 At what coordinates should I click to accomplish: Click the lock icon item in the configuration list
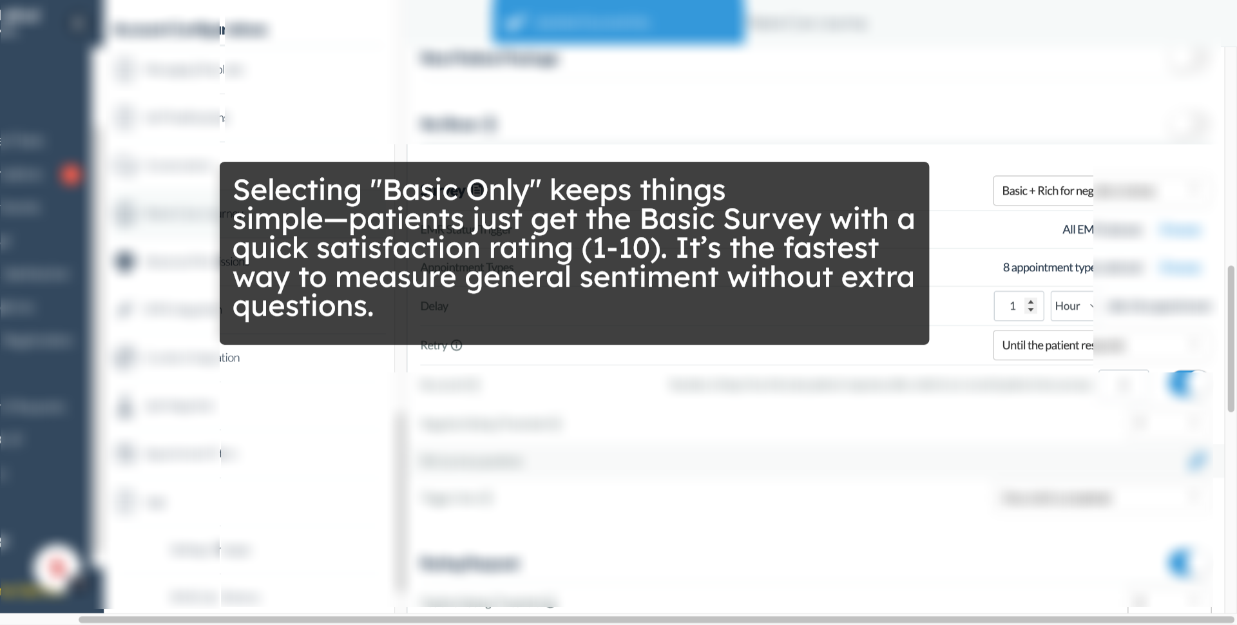click(125, 407)
